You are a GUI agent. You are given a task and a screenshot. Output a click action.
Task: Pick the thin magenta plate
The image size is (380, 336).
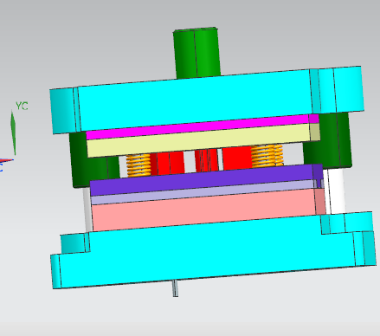202,126
